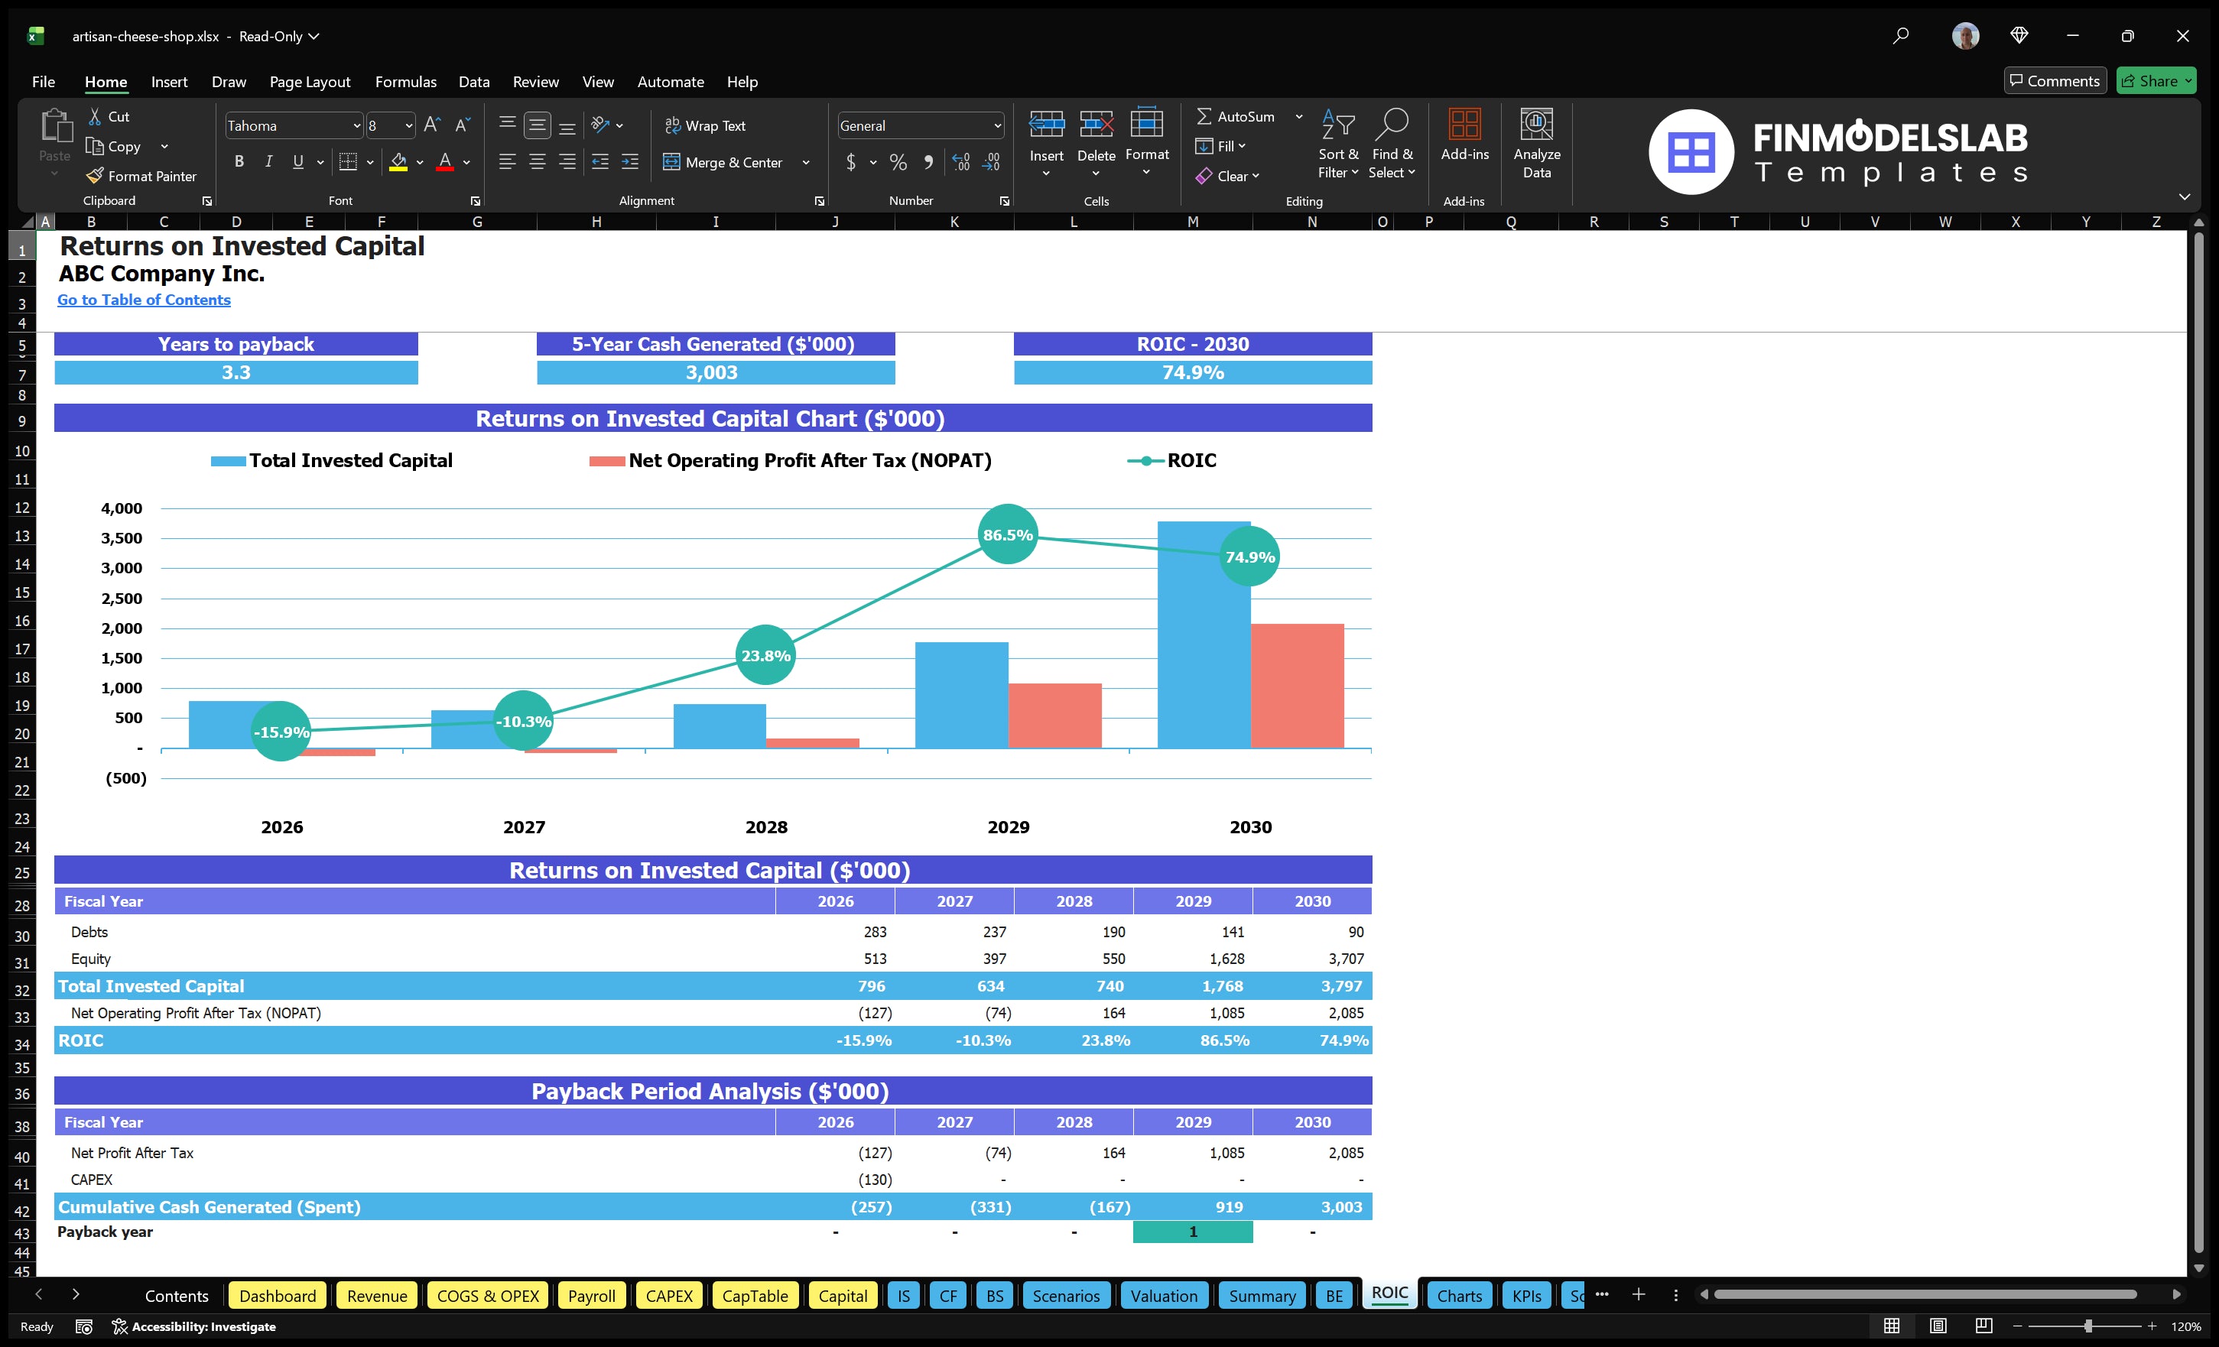This screenshot has width=2219, height=1347.
Task: Follow the Go to Table of Contents link
Action: point(143,300)
